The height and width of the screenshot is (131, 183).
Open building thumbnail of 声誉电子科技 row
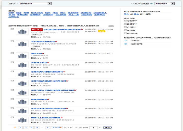22,65
